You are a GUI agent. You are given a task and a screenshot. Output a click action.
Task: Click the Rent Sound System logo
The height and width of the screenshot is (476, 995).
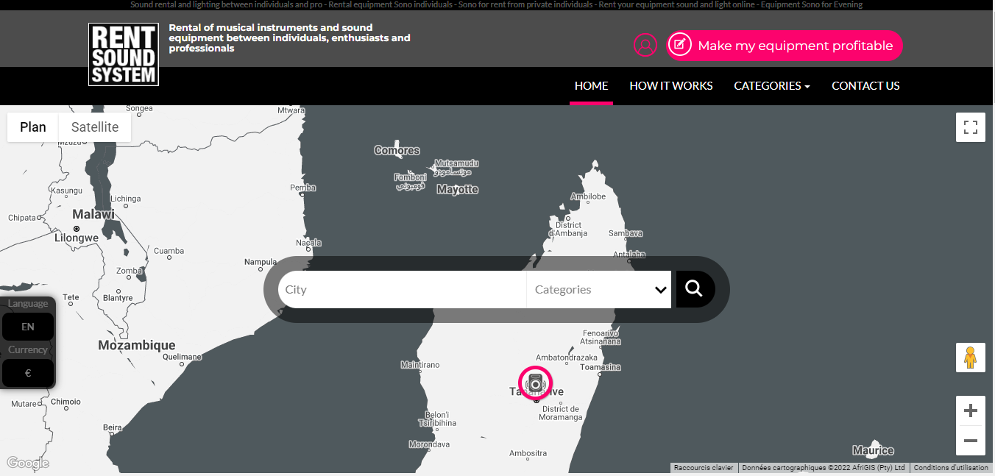coord(124,54)
